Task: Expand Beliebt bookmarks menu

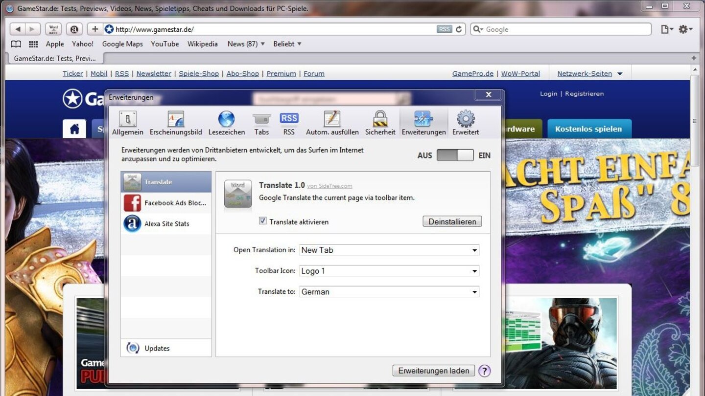Action: [x=287, y=44]
